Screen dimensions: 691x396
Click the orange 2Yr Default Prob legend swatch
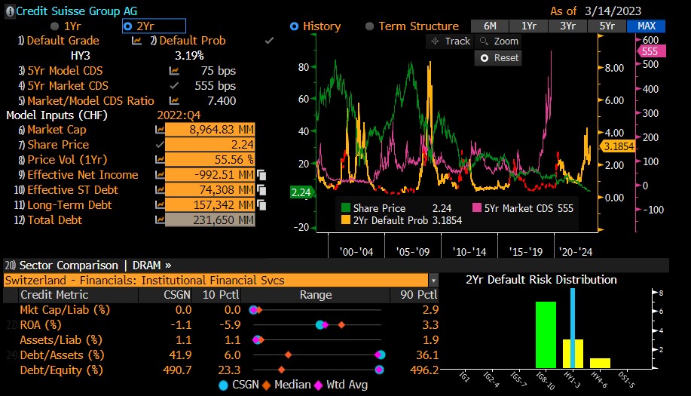[x=346, y=219]
